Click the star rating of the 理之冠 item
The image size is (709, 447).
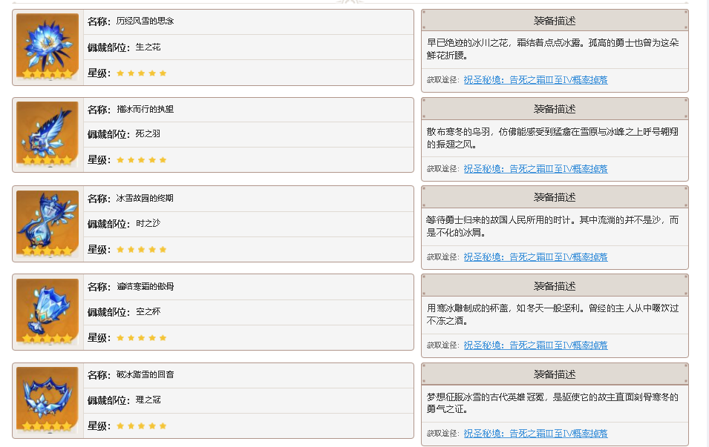(142, 426)
